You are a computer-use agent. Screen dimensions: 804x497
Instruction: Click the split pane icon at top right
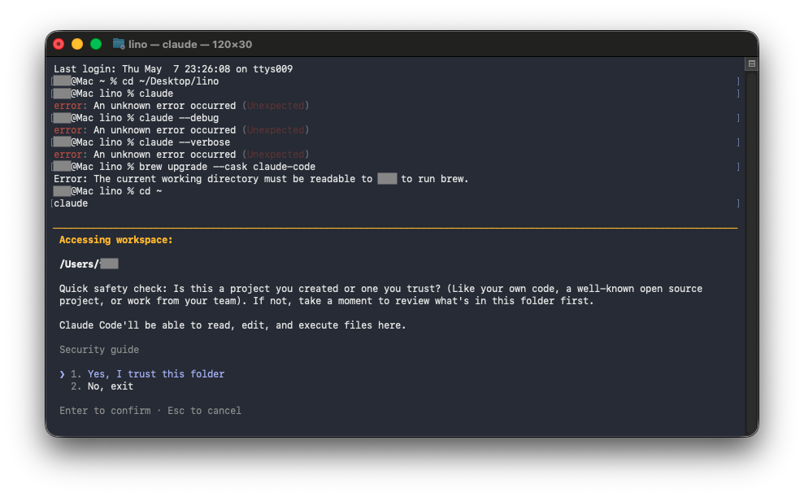(x=752, y=63)
